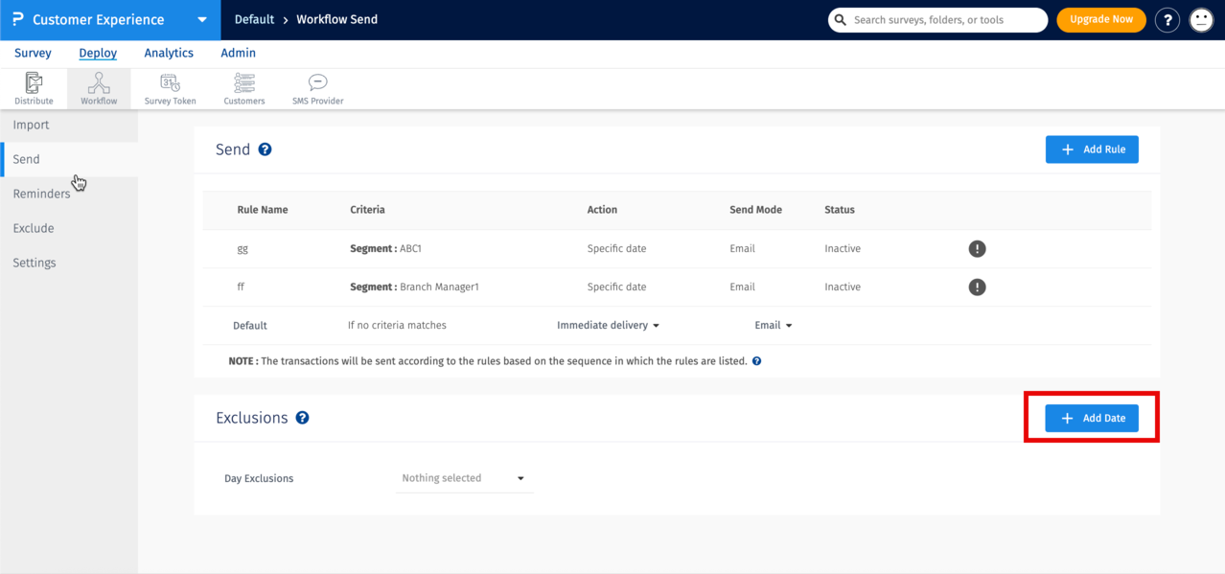Click the help icon after the NOTE text
This screenshot has height=574, width=1225.
click(x=756, y=361)
